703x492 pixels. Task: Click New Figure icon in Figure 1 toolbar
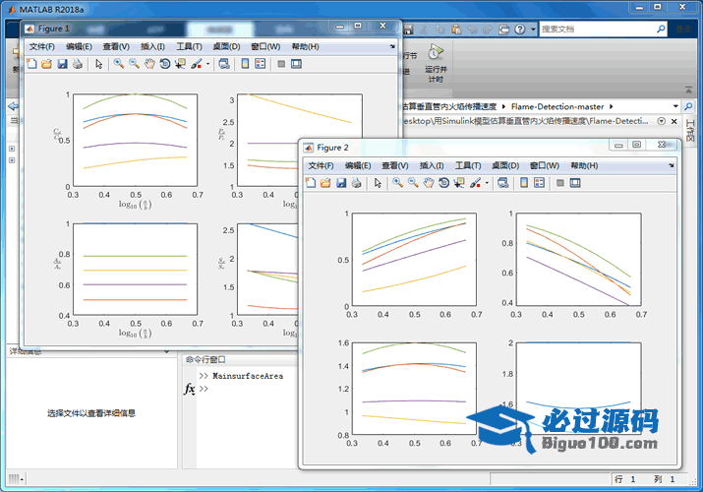31,64
